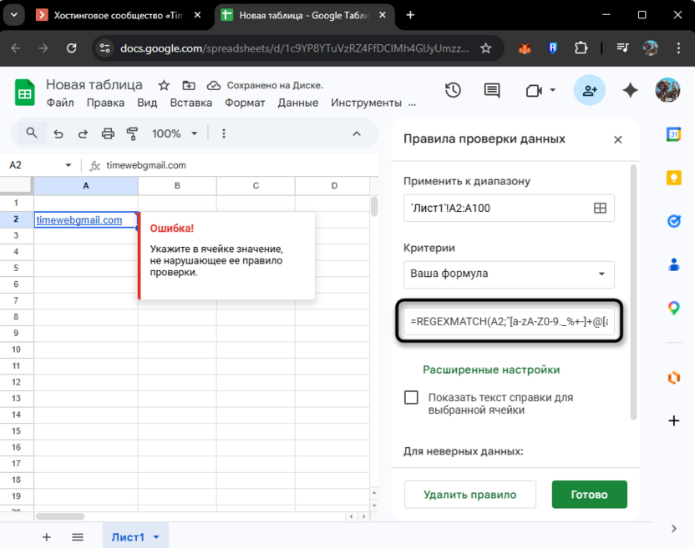This screenshot has width=695, height=548.
Task: Open the 'Ваша формула' criteria dropdown
Action: point(509,274)
